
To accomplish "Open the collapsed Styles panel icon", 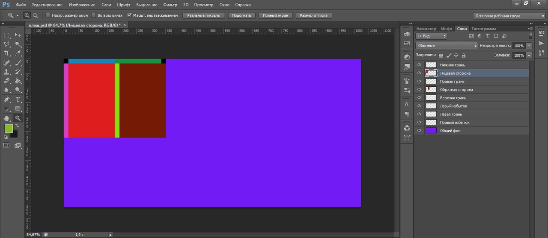I will click(x=407, y=67).
